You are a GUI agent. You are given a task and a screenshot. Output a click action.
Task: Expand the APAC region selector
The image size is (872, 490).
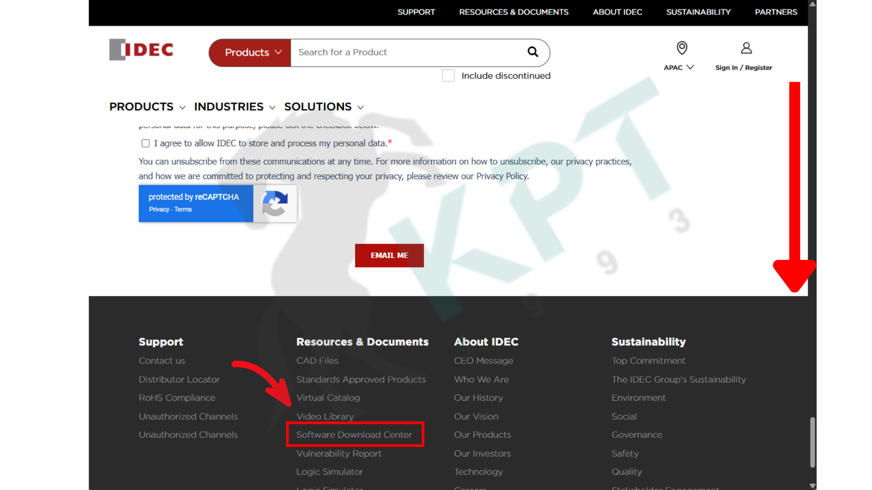tap(679, 68)
